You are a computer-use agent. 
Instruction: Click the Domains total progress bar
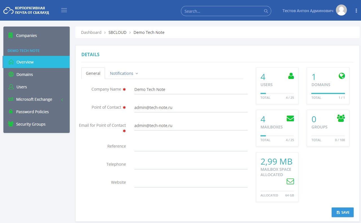click(x=328, y=93)
